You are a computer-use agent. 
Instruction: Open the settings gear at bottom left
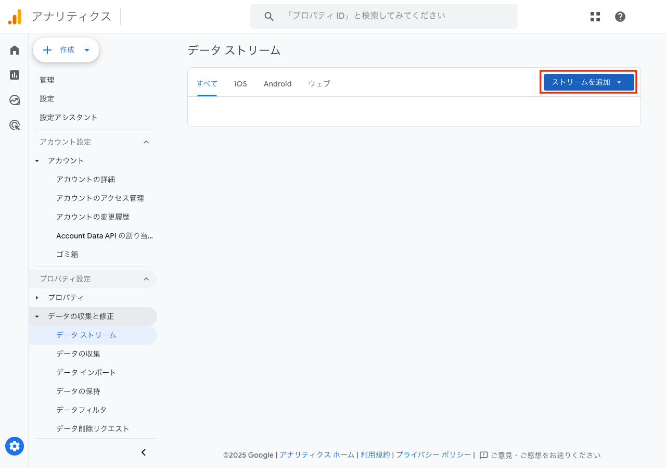coord(14,446)
